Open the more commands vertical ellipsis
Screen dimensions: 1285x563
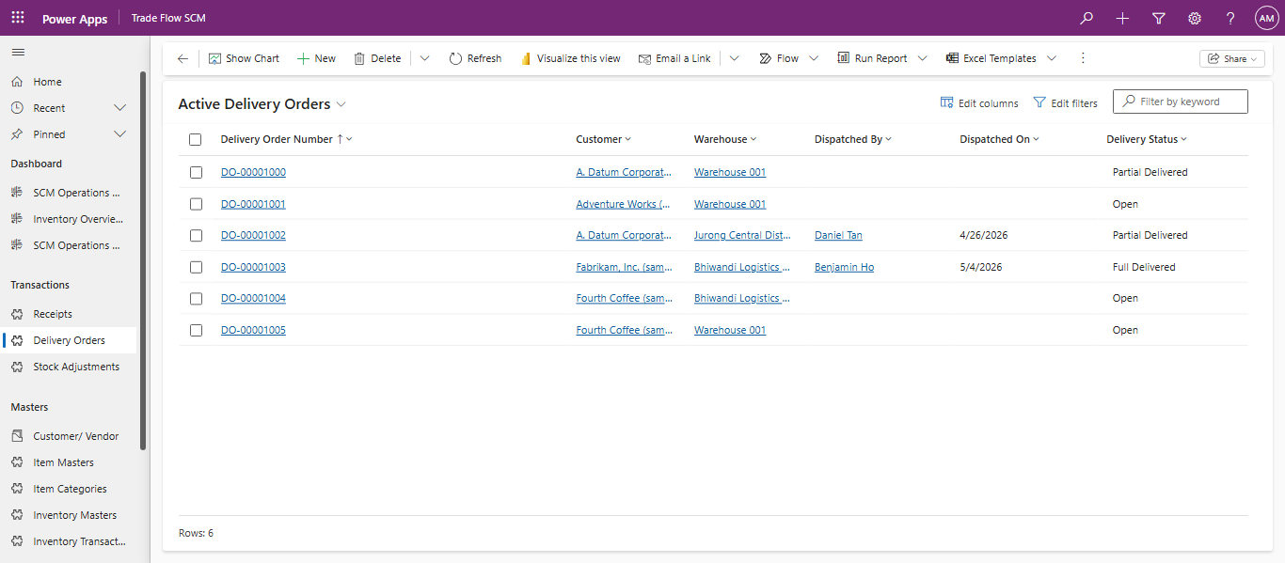1083,58
